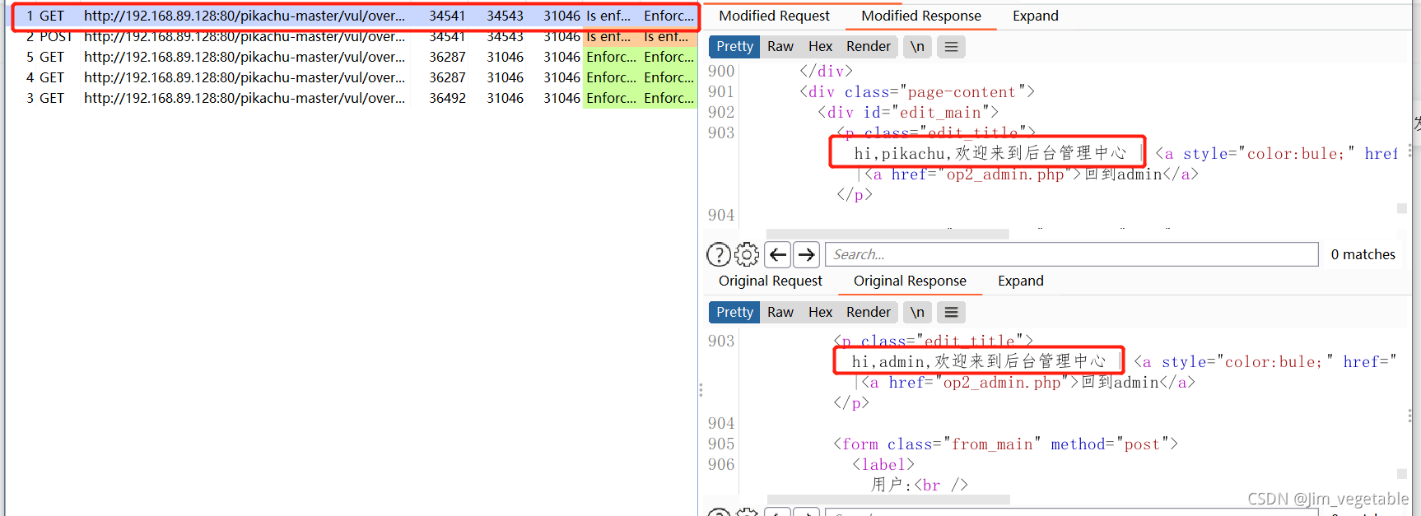
Task: Expand the modified message panel
Action: [x=1036, y=16]
